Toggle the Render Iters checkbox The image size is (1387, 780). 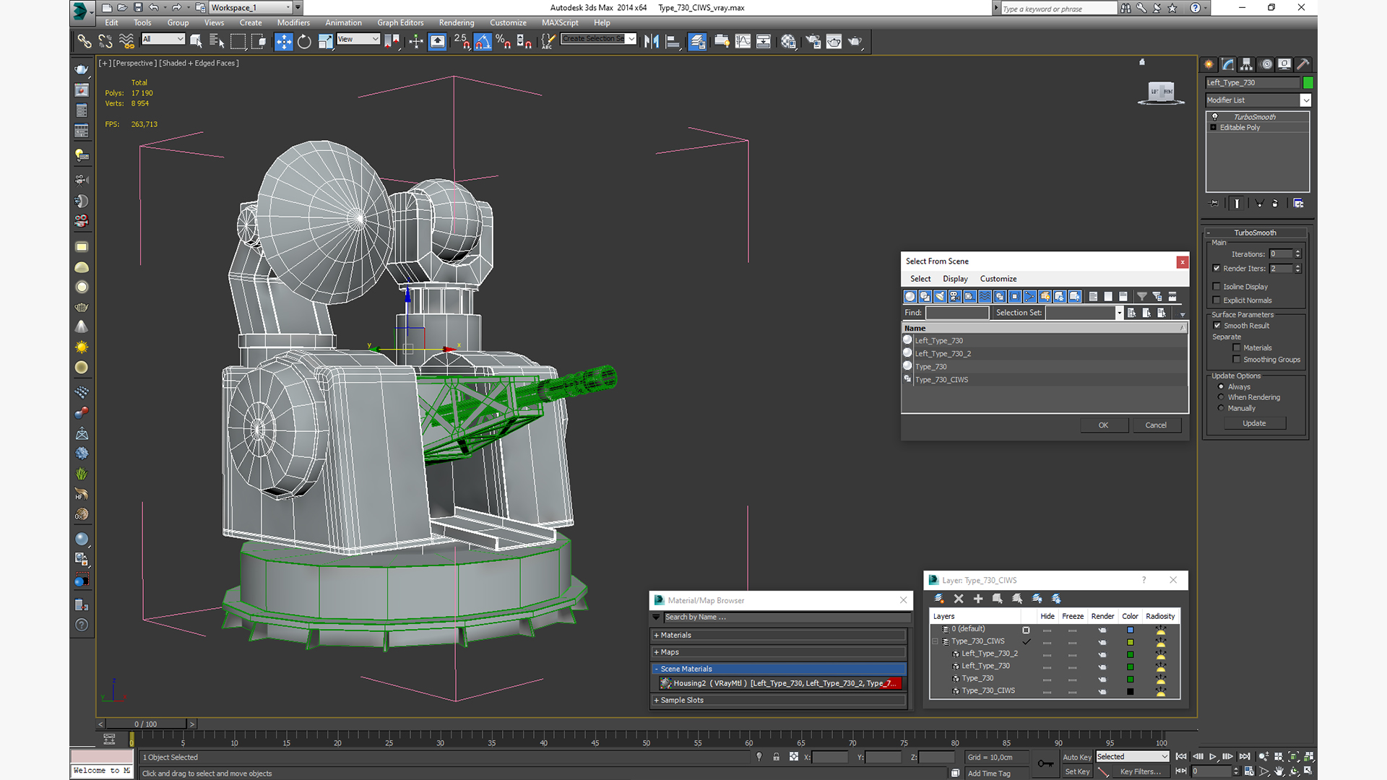1217,268
